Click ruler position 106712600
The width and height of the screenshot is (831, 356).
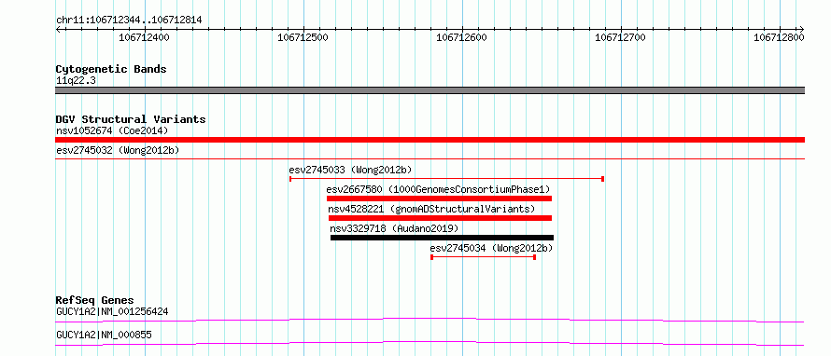pos(461,37)
